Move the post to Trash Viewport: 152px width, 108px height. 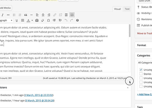(x=144, y=33)
